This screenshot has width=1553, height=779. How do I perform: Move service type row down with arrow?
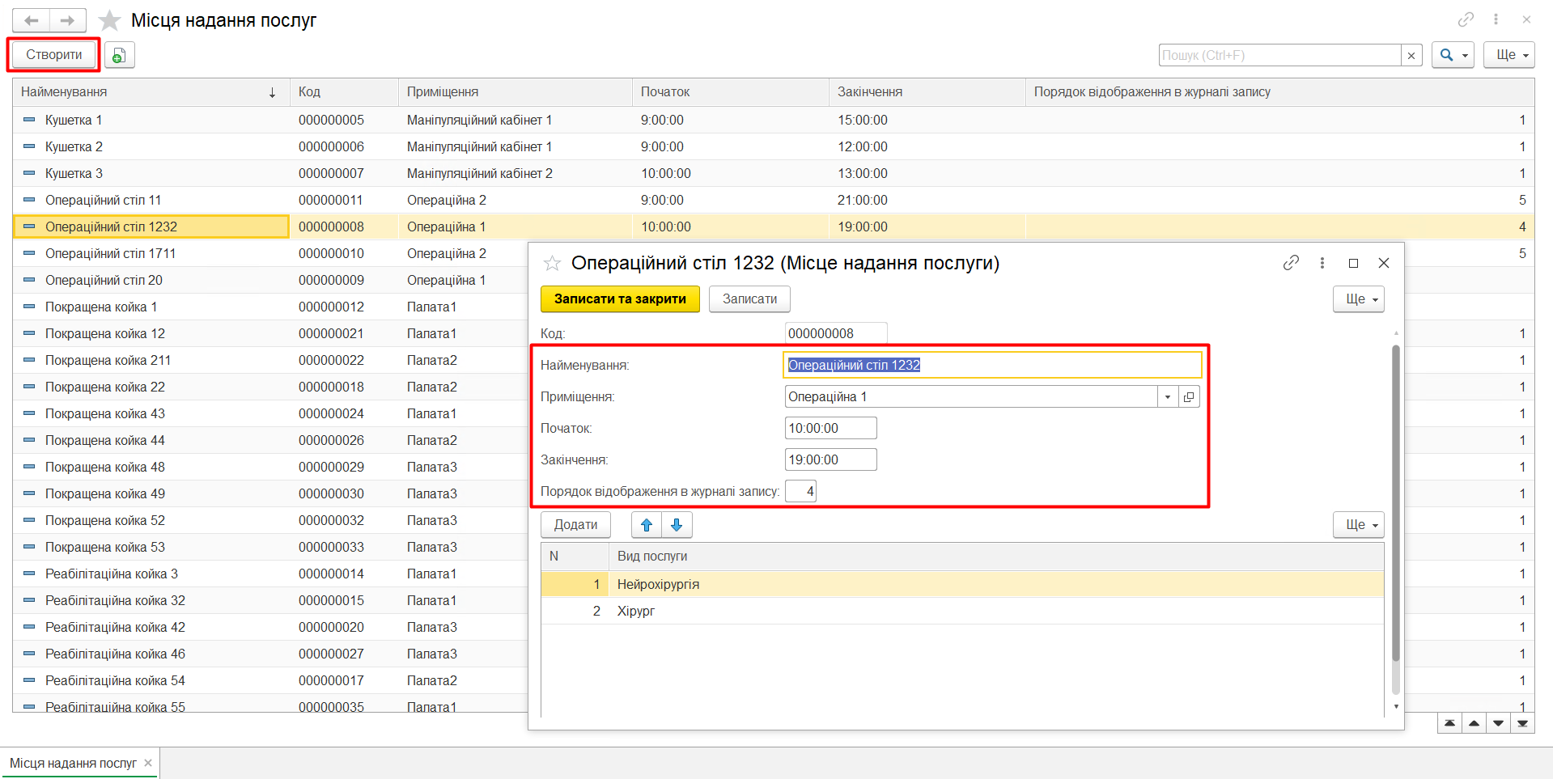click(677, 525)
